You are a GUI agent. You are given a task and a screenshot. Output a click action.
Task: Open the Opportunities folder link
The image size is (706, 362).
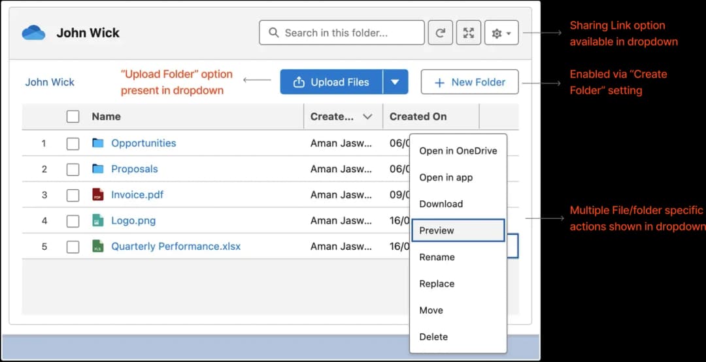(144, 143)
